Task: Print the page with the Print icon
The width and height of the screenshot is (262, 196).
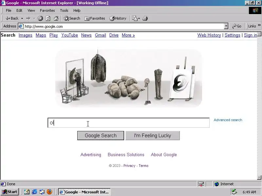Action: point(145,18)
